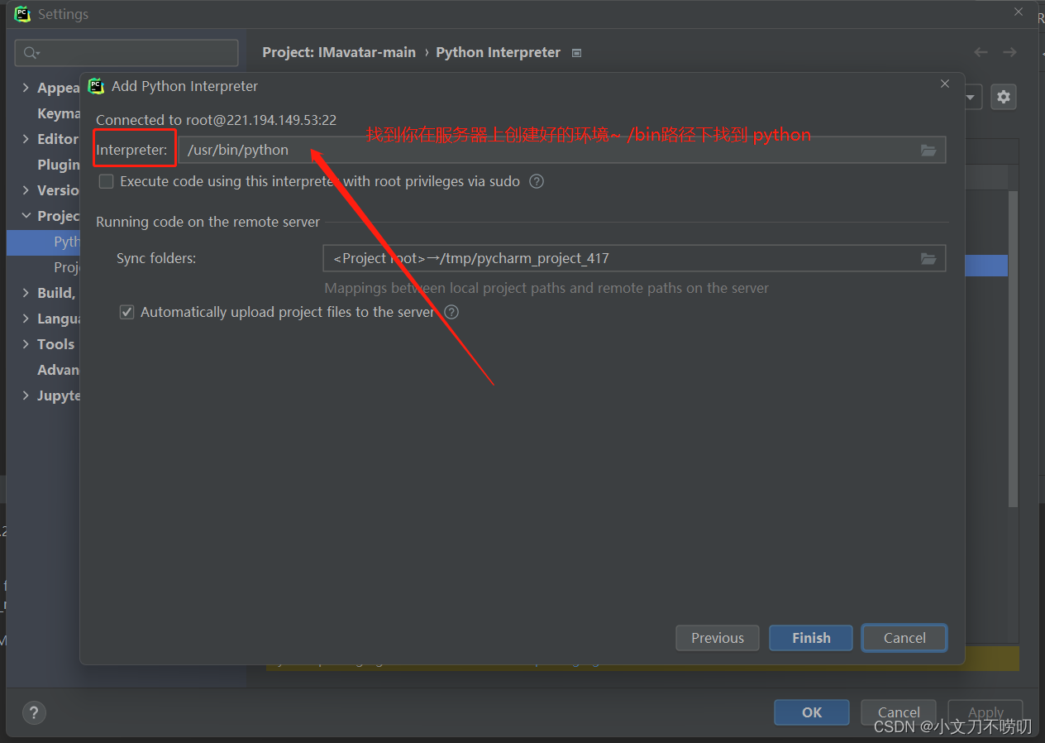
Task: Open the gear settings icon in Settings window
Action: point(1004,97)
